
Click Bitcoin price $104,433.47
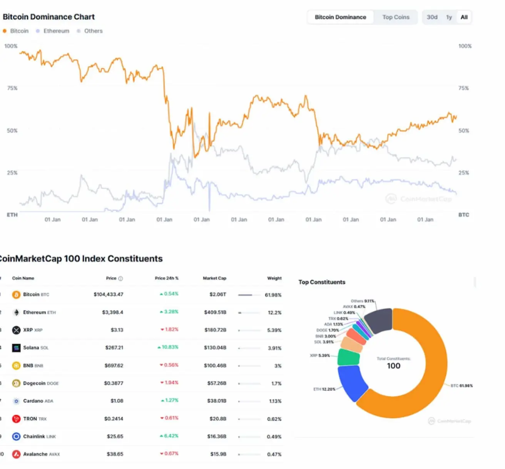109,295
